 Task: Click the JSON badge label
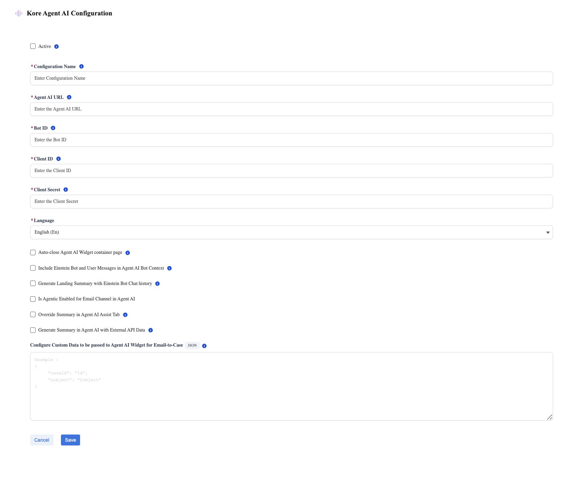coord(192,346)
